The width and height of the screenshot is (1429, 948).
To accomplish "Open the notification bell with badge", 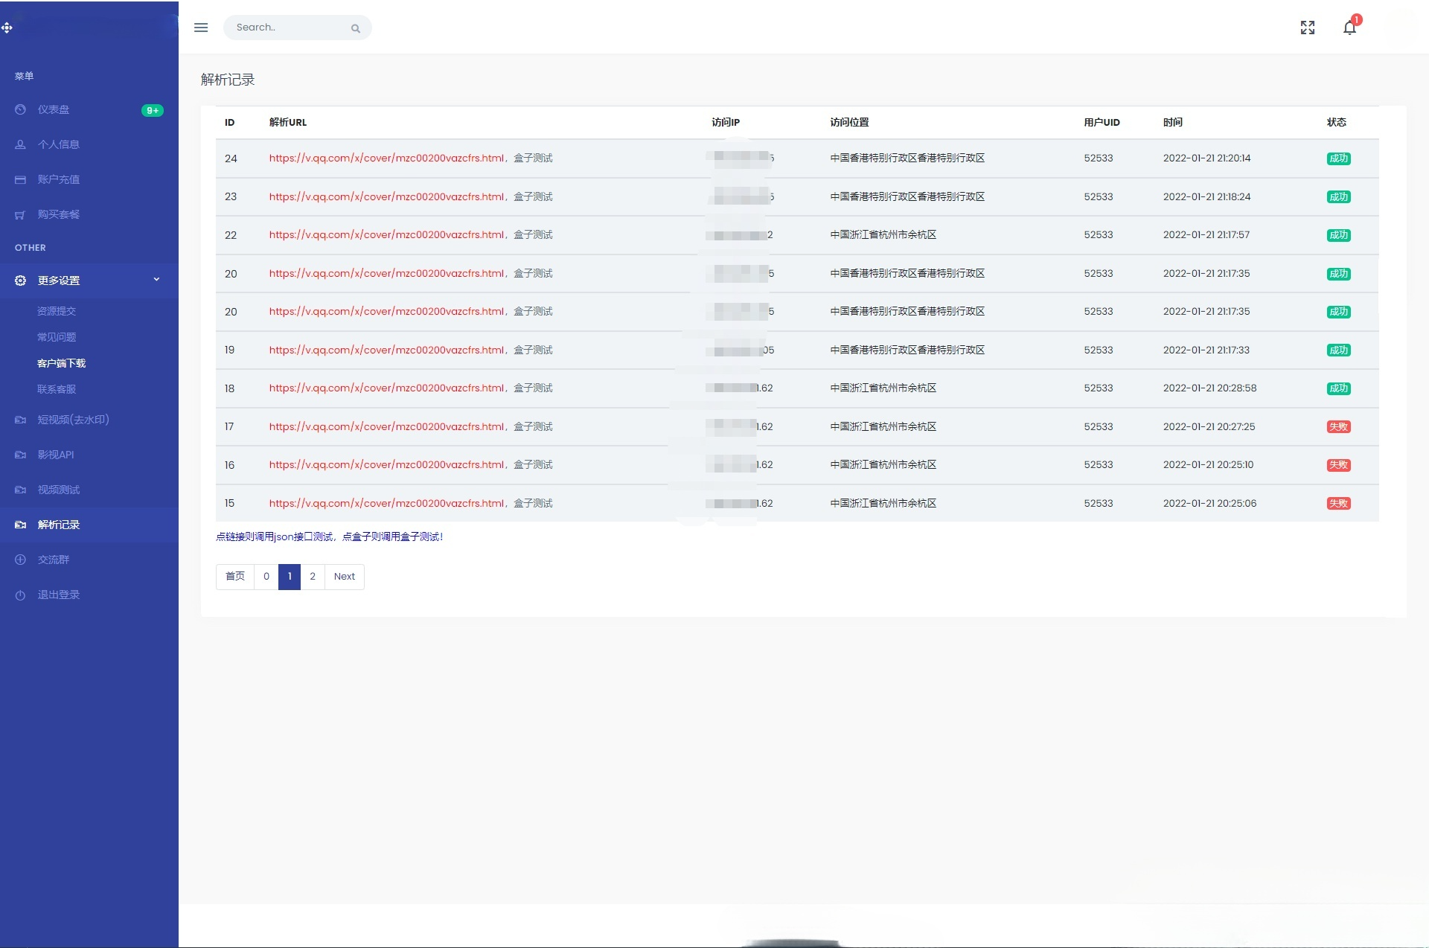I will [x=1349, y=28].
